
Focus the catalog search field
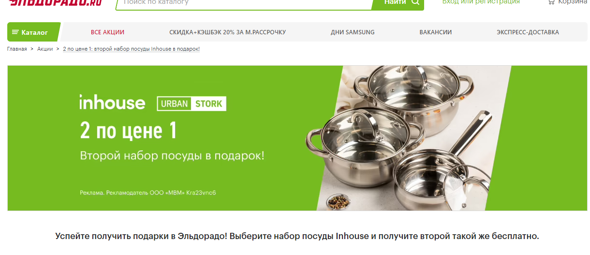(x=244, y=3)
